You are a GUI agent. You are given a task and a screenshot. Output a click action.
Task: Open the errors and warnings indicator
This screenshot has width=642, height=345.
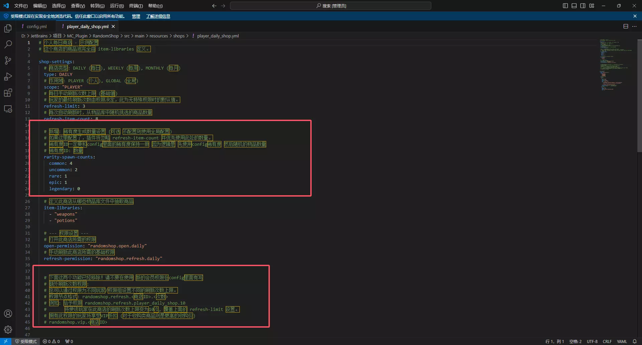(51, 341)
